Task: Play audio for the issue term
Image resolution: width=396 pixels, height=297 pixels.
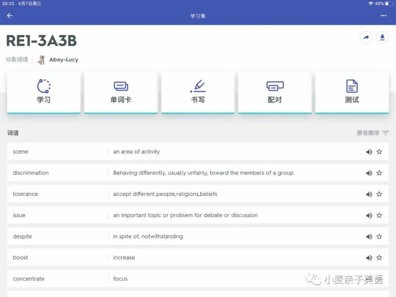Action: (369, 216)
